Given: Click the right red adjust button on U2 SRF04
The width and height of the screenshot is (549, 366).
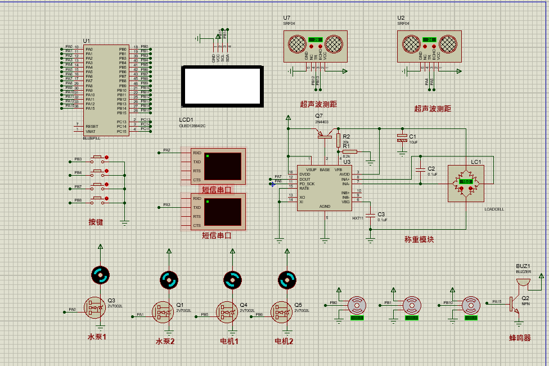Looking at the screenshot, I should pos(434,46).
